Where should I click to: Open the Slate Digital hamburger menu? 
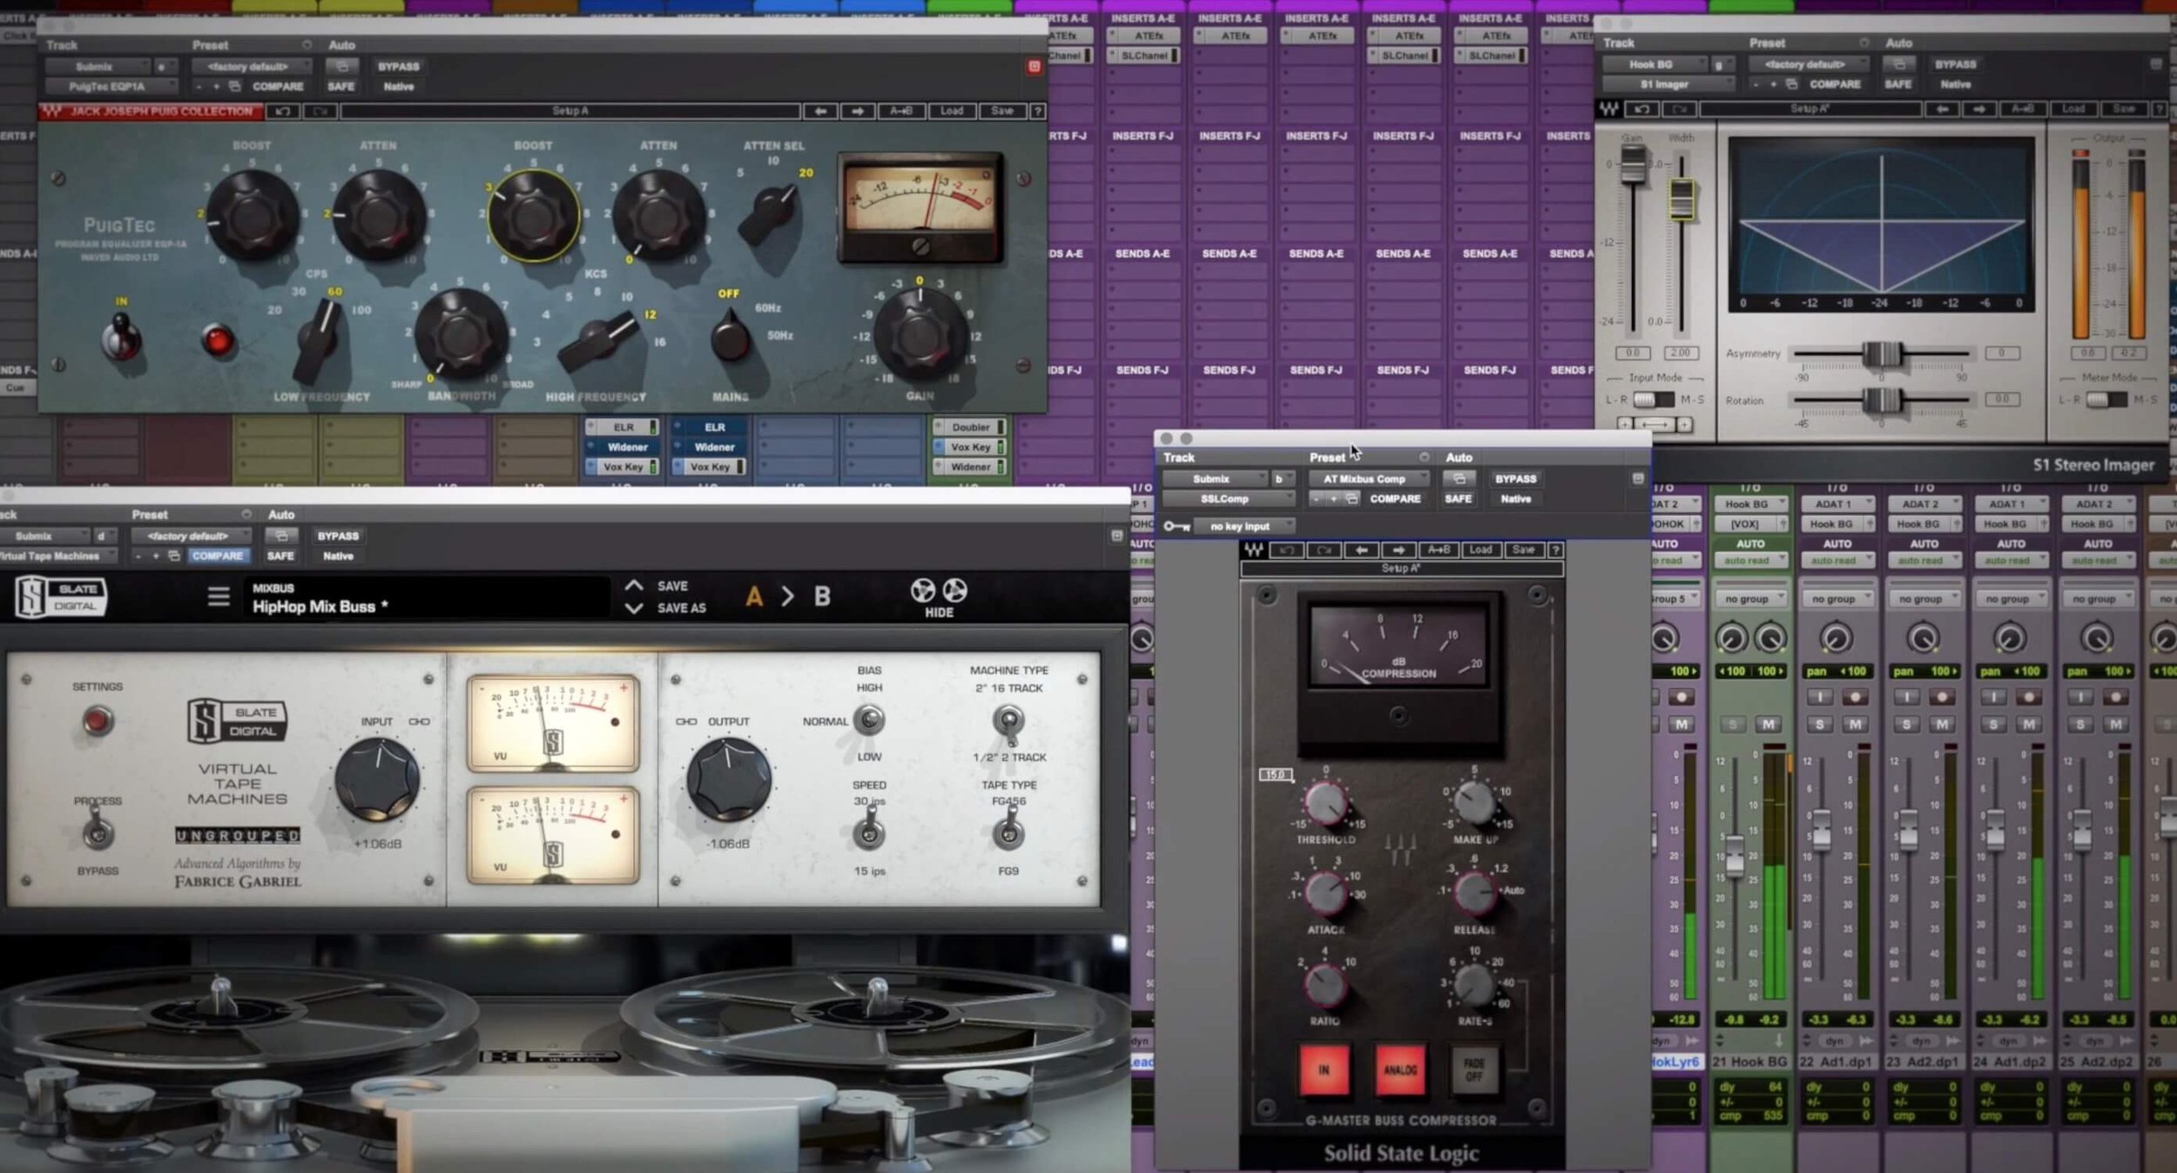[219, 597]
